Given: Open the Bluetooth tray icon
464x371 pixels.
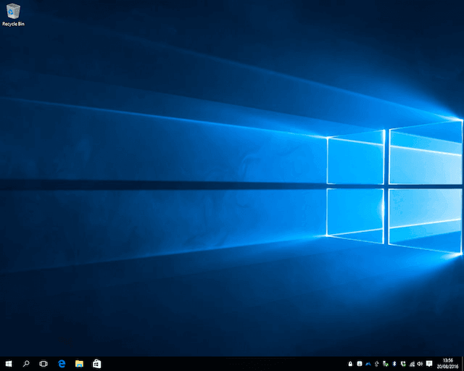Looking at the screenshot, I should 394,364.
